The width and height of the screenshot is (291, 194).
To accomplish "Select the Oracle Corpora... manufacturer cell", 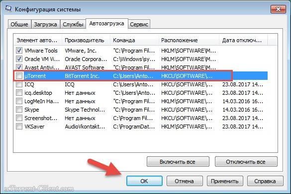I will (86, 59).
